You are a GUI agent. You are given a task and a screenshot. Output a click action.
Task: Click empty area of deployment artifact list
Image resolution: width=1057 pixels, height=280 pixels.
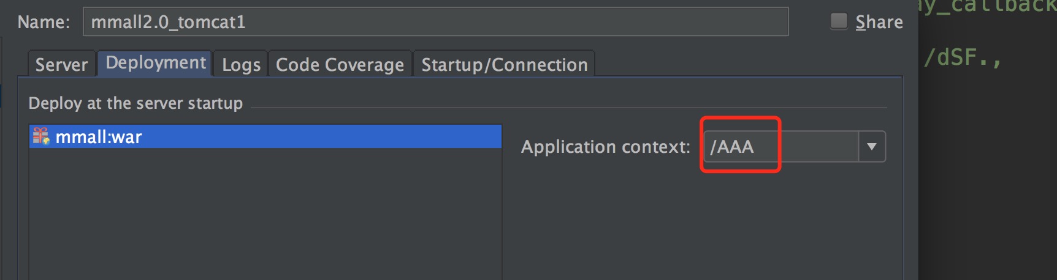264,214
